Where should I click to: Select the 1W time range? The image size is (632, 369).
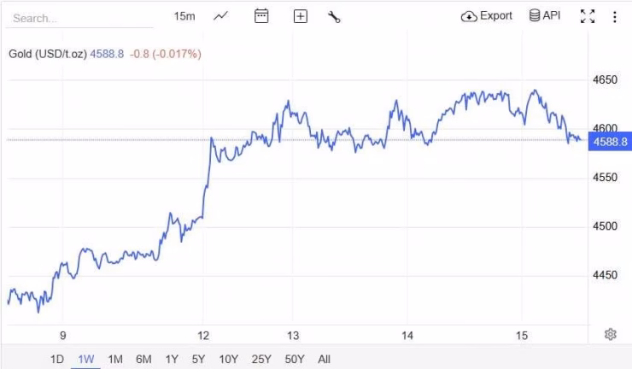pos(86,359)
